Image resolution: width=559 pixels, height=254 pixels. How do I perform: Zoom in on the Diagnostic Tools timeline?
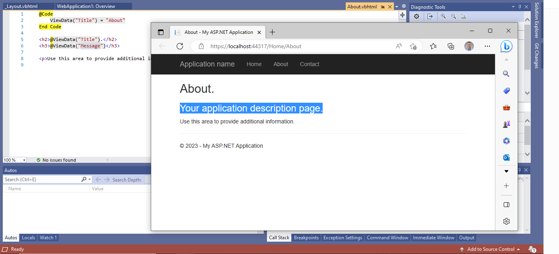443,16
